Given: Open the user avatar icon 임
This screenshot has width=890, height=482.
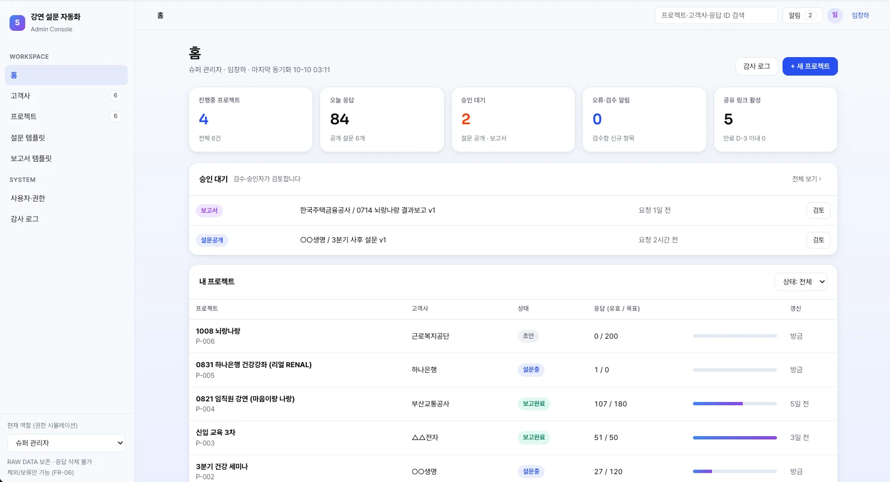Looking at the screenshot, I should point(835,15).
